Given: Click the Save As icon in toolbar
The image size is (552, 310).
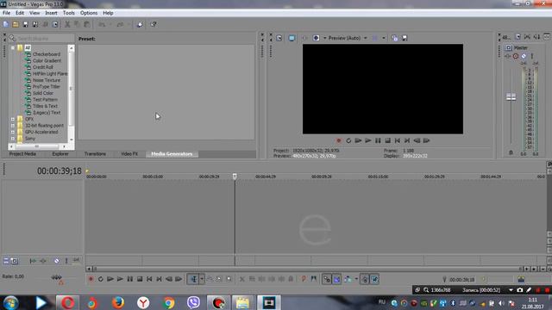Looking at the screenshot, I should pyautogui.click(x=35, y=24).
